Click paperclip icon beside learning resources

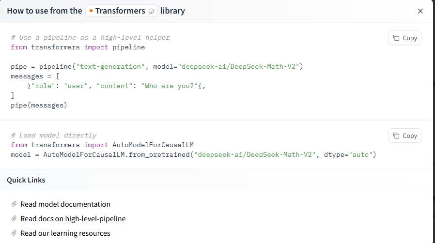(x=14, y=233)
